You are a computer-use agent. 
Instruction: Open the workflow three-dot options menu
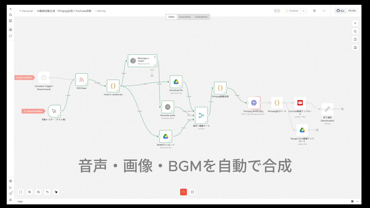[324, 11]
